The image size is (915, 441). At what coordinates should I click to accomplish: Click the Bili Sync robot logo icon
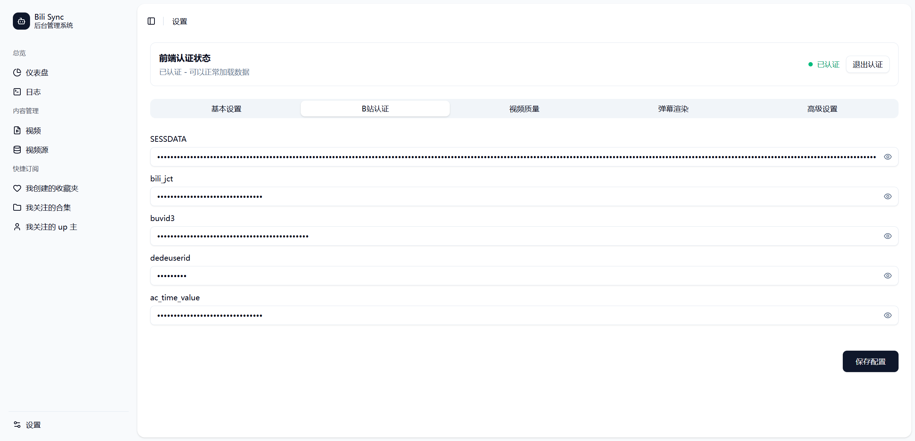click(21, 21)
